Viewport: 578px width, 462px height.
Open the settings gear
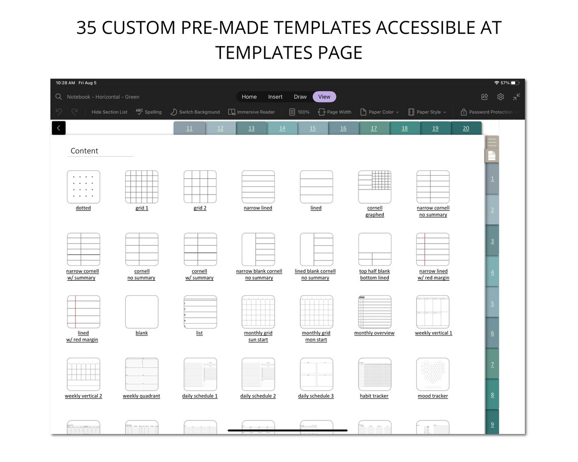pos(500,96)
